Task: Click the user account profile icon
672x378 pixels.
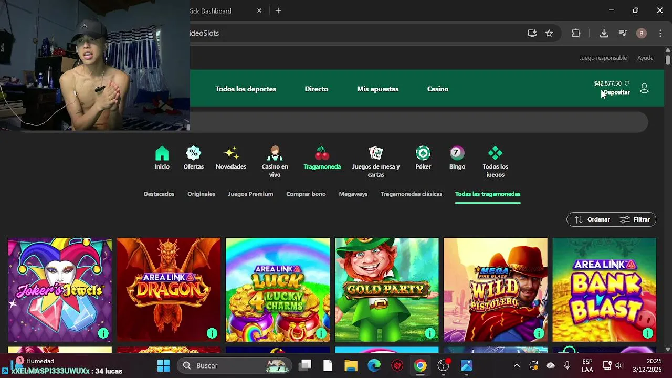Action: point(644,88)
